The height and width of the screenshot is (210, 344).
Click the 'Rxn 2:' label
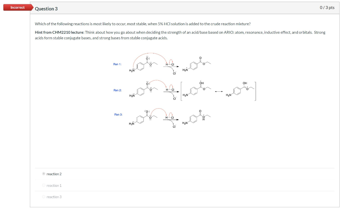(x=118, y=90)
